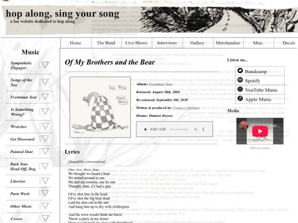Open The Band navigation tab

(106, 43)
